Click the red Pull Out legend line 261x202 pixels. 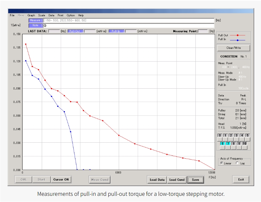(x=238, y=35)
